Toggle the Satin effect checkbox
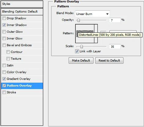The width and height of the screenshot is (144, 127). (x=4, y=65)
